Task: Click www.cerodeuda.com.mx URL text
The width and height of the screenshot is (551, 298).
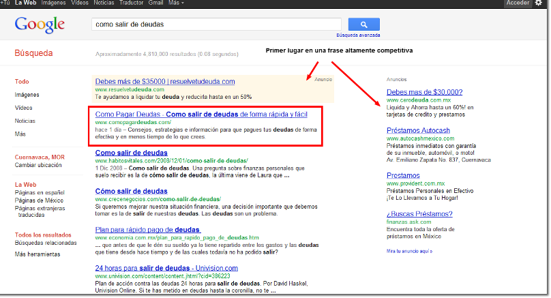Action: (419, 100)
